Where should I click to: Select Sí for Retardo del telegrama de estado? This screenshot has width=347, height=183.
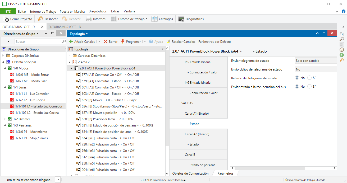(309, 78)
